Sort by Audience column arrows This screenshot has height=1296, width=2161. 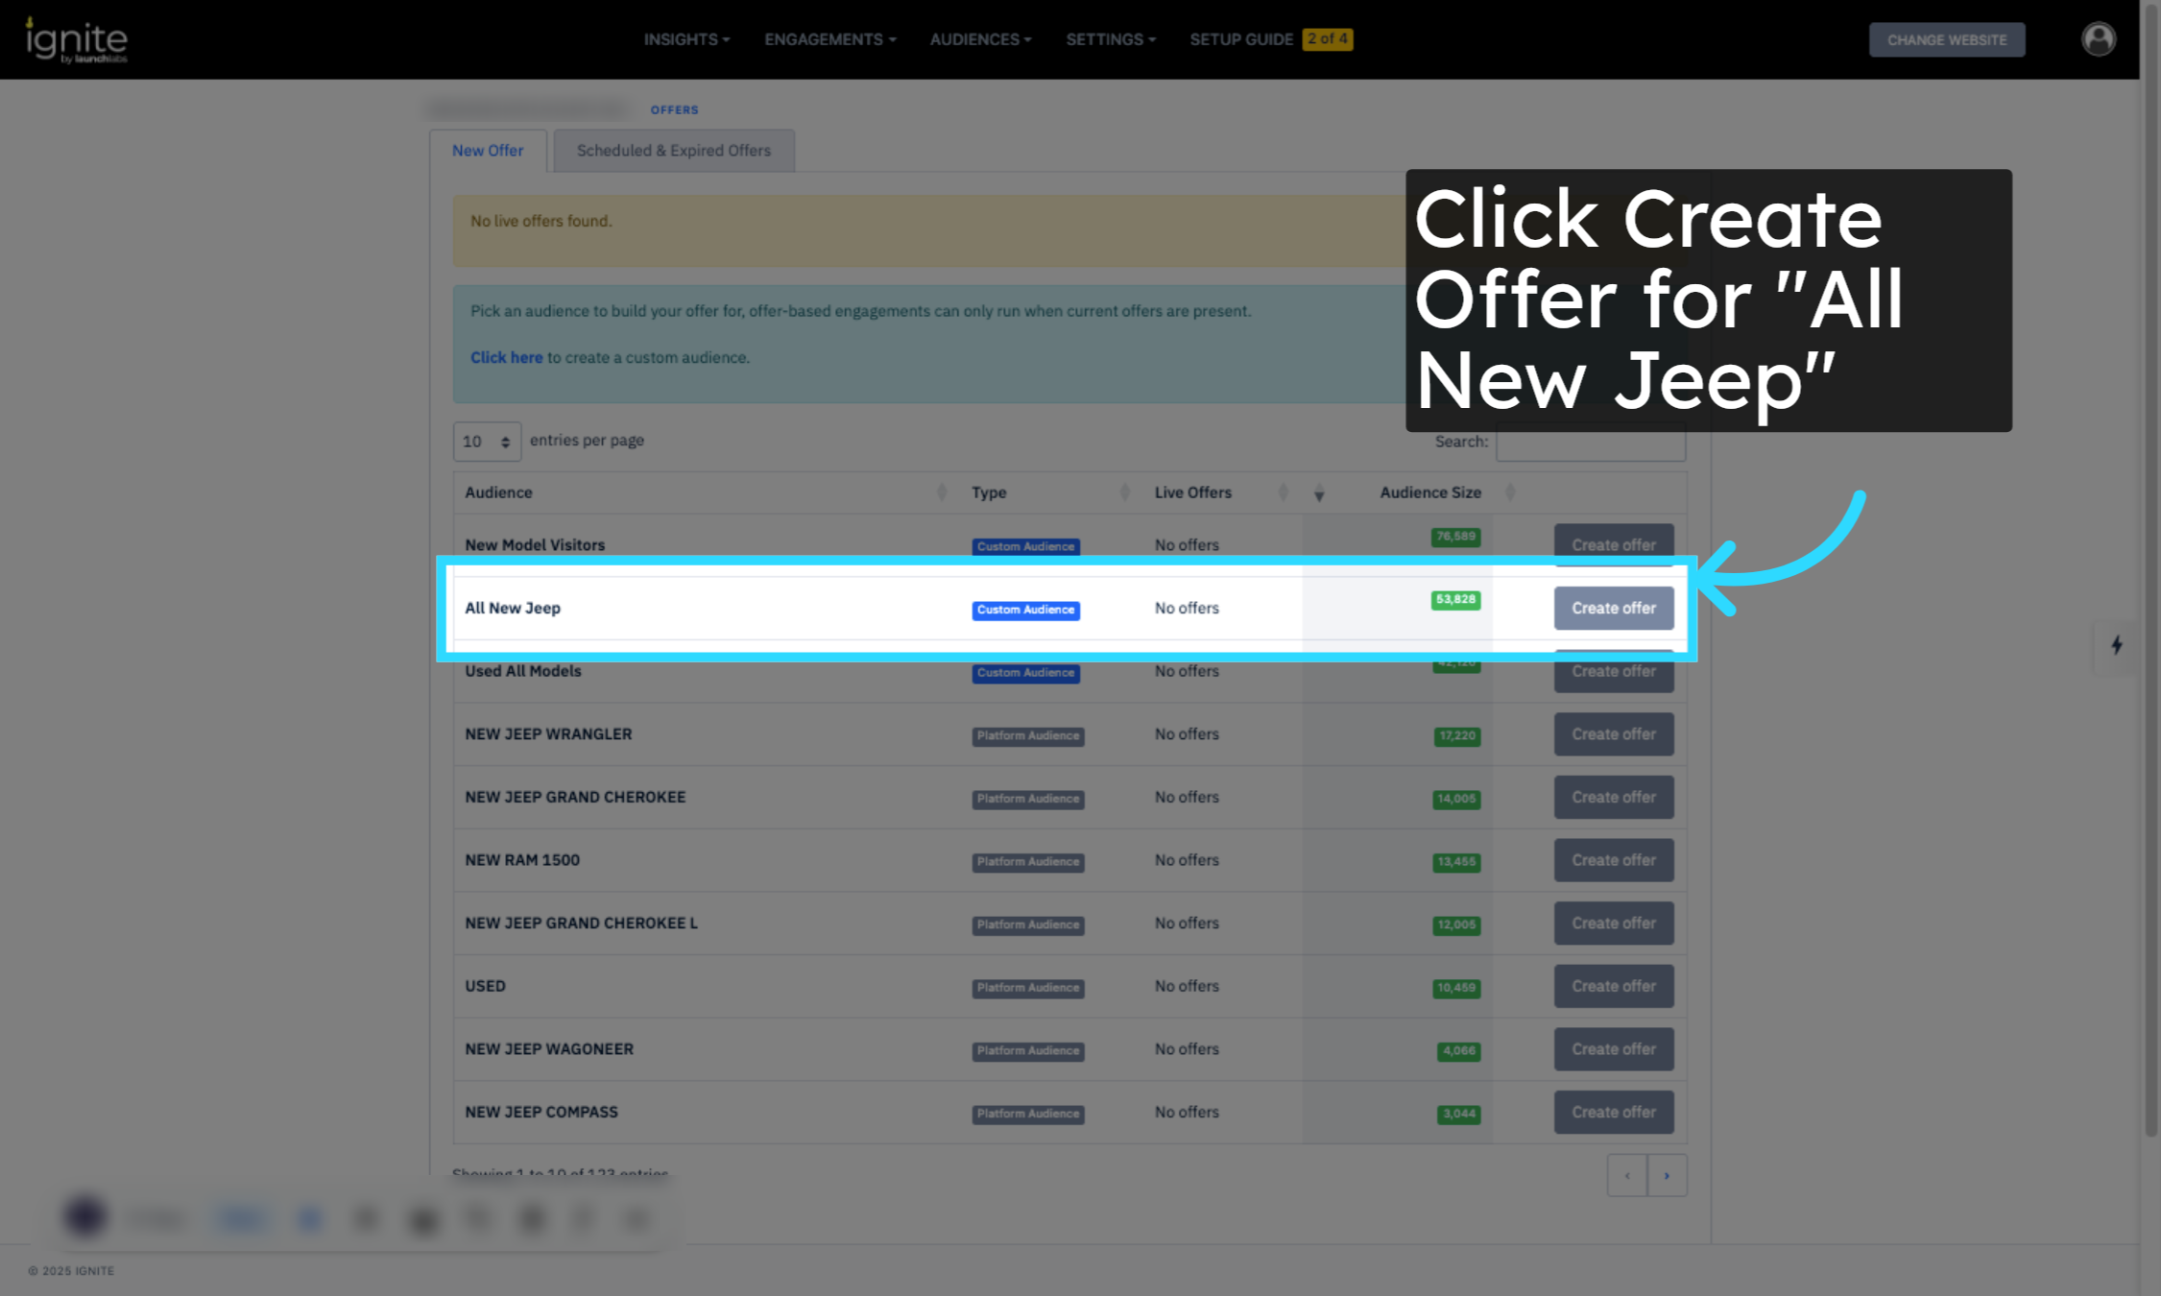(x=941, y=492)
